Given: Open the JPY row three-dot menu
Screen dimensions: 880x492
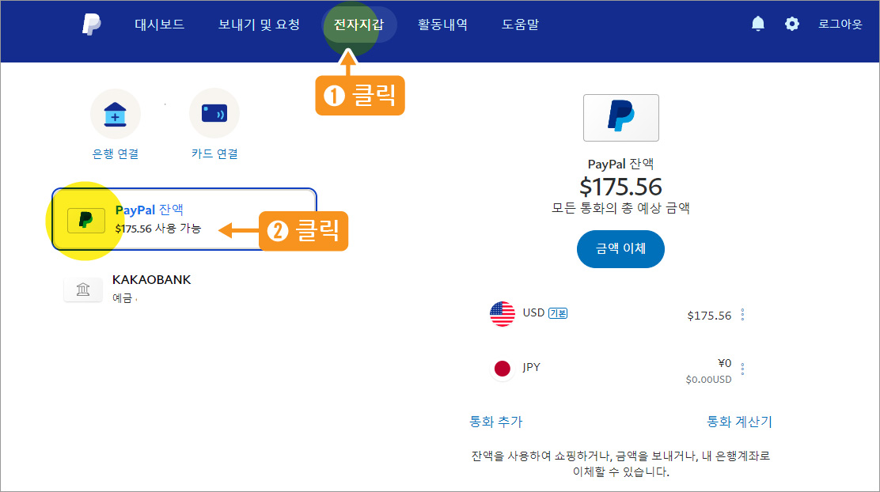Looking at the screenshot, I should pos(742,369).
